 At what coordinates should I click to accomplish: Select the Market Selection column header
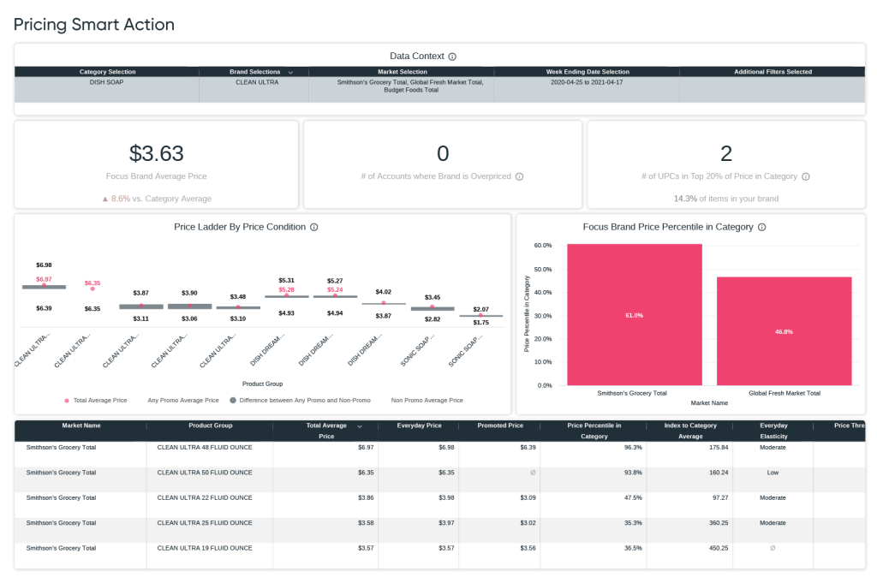coord(403,72)
